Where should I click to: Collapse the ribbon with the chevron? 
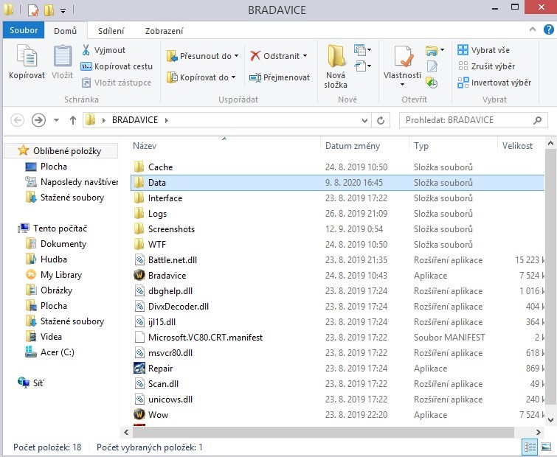coord(533,29)
